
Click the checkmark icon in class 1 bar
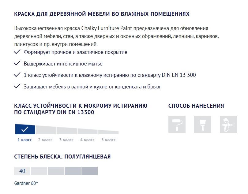click(25, 129)
